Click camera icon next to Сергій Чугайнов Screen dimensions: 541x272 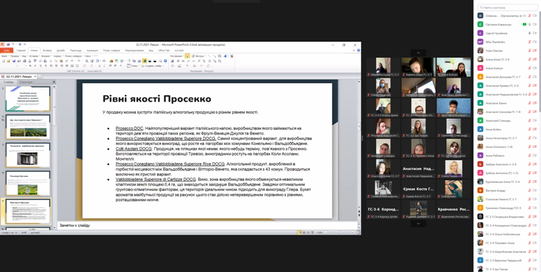click(x=535, y=33)
